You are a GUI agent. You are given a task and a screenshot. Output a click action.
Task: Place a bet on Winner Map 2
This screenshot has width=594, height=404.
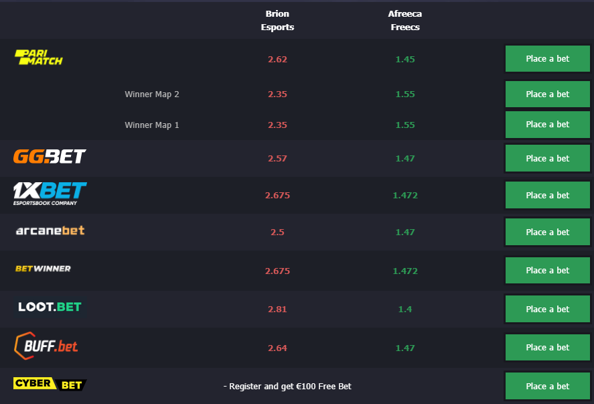(x=547, y=94)
